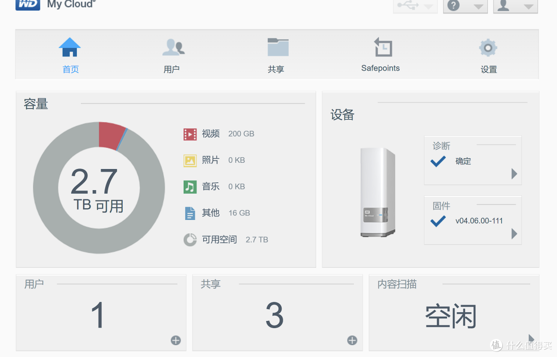Click the yellow photos icon

coord(190,160)
